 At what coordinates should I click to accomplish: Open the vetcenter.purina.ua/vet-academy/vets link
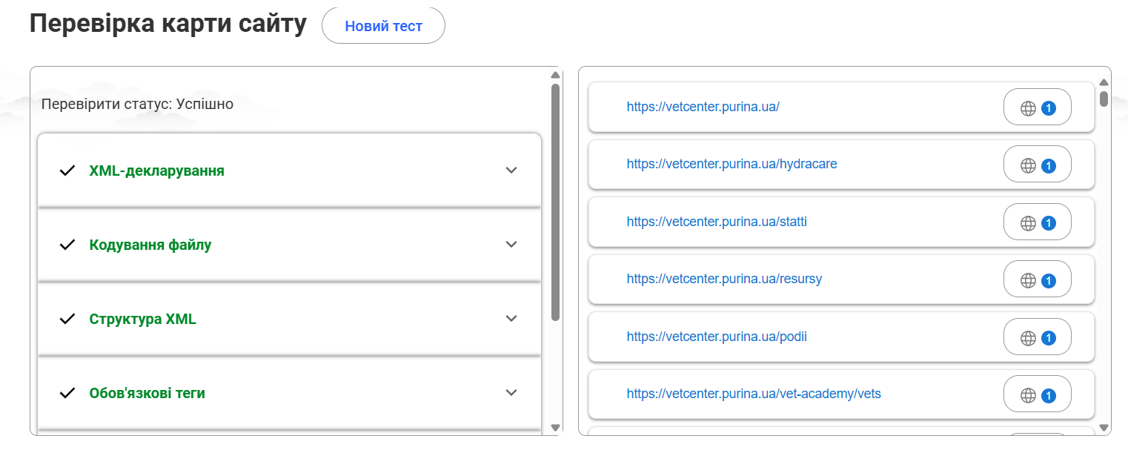point(754,394)
